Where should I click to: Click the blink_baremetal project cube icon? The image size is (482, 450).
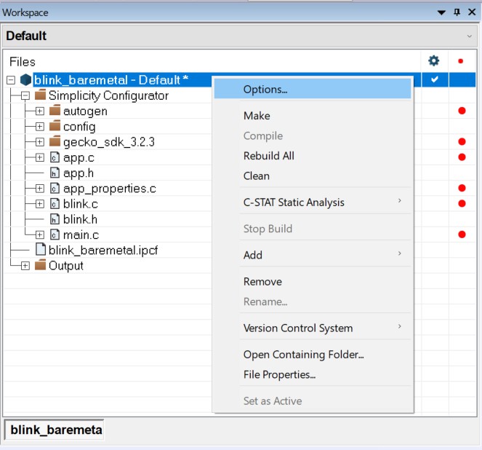coord(25,80)
